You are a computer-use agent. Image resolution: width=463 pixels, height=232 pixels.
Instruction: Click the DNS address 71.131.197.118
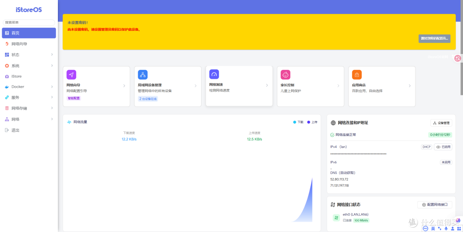(340, 186)
